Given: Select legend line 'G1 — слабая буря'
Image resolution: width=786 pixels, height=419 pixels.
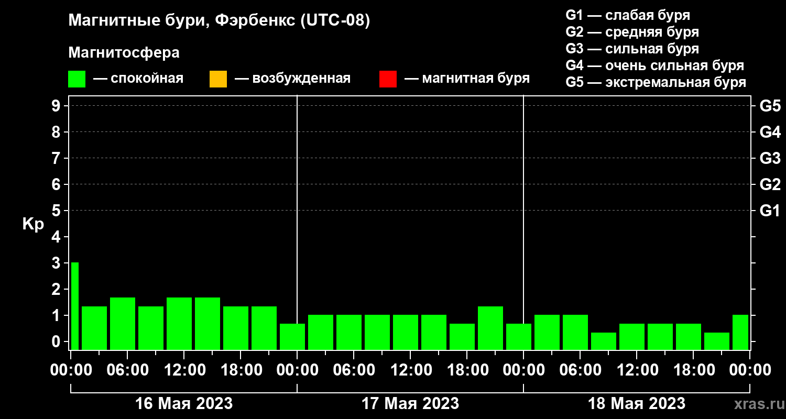Looking at the screenshot, I should coord(628,15).
